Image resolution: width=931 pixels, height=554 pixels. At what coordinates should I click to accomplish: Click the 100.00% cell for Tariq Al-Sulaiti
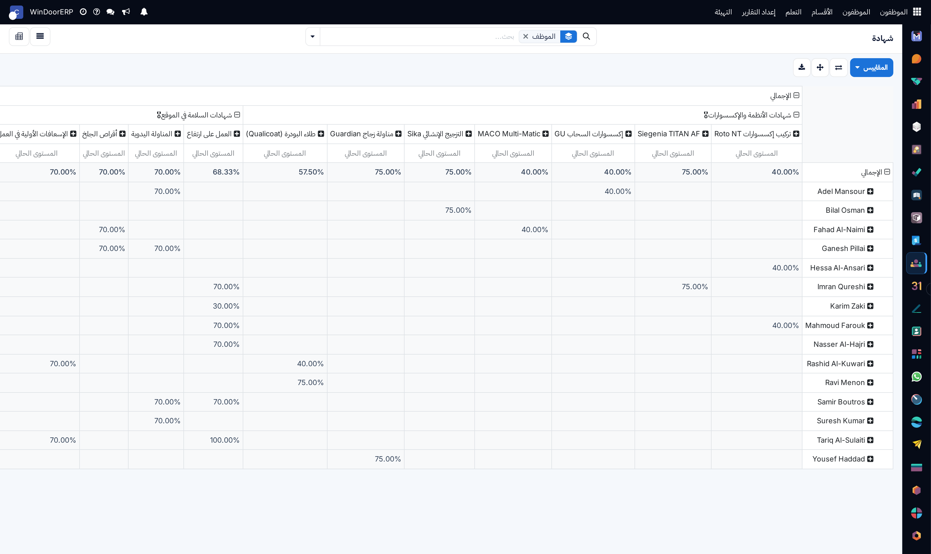coord(213,440)
